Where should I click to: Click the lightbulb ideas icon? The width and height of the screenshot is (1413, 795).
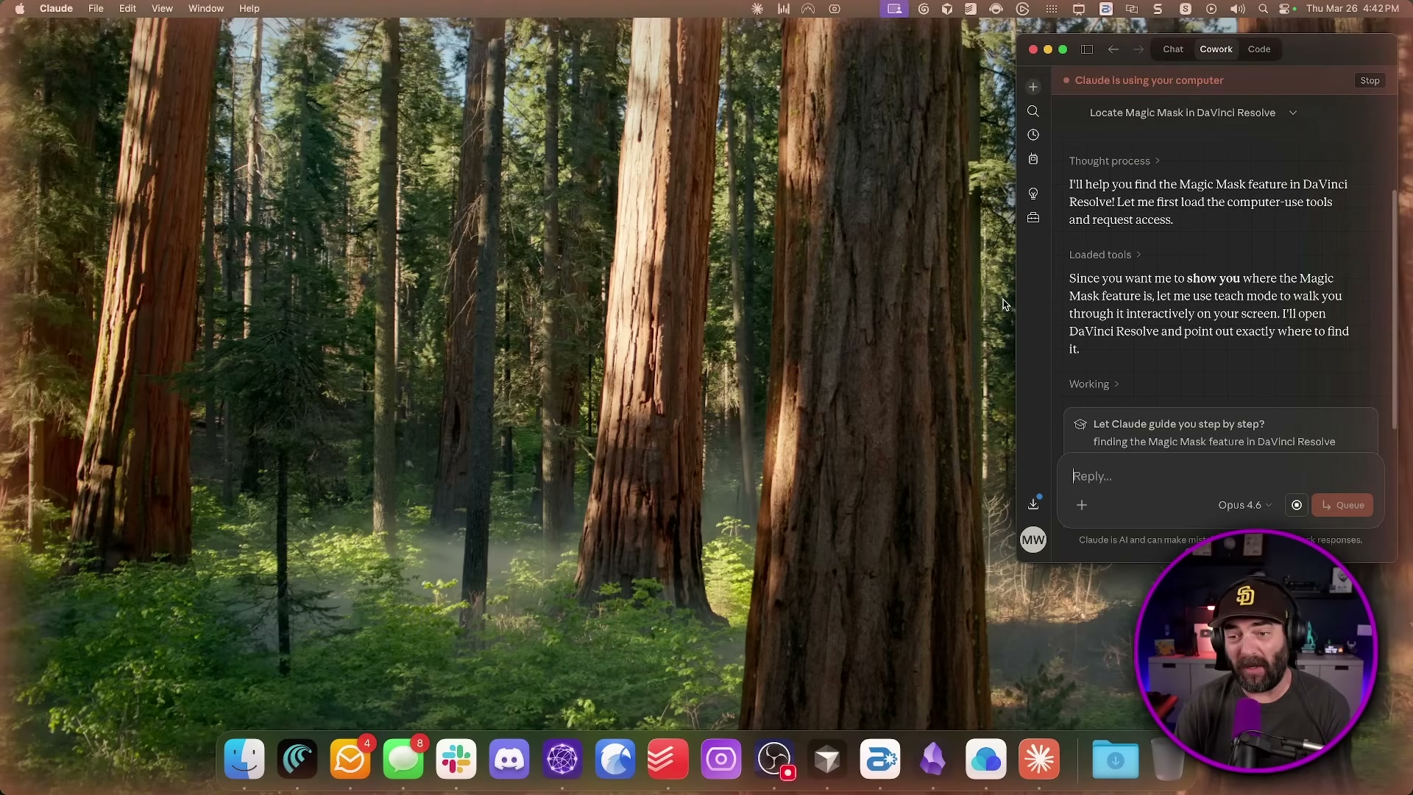click(1033, 194)
